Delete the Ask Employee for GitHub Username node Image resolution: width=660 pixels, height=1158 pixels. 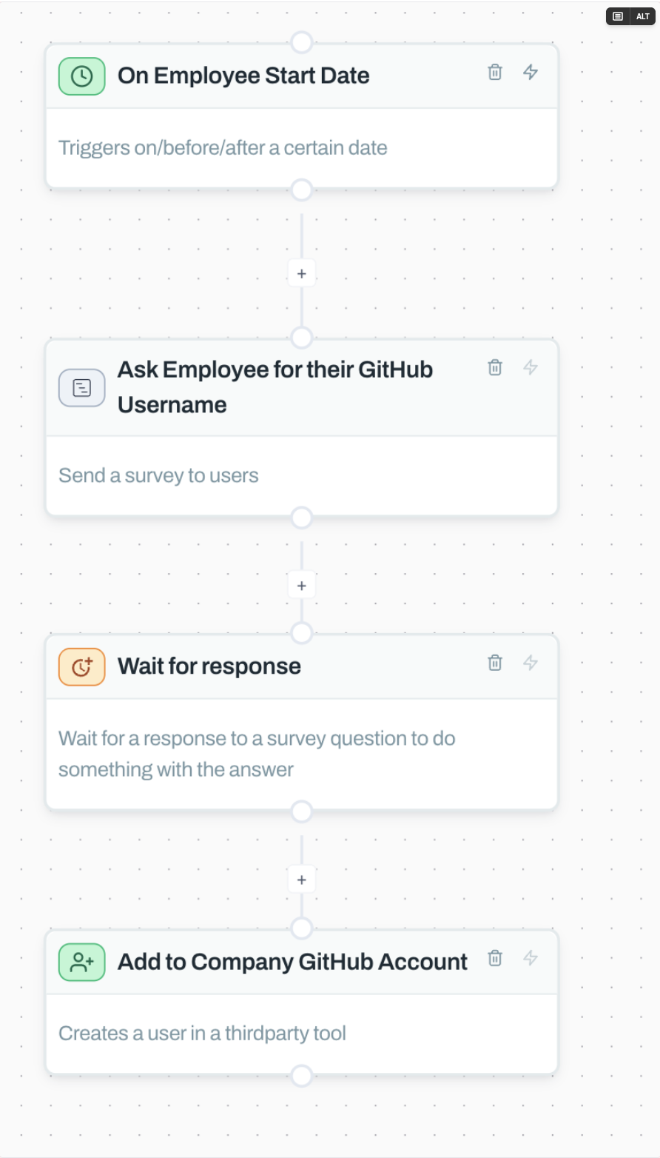pos(495,367)
